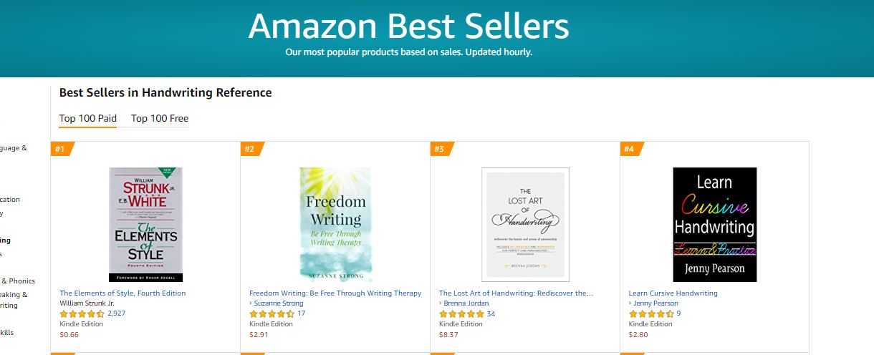Open 'The Elements of Style, Fourth Edition' title link

click(x=123, y=293)
